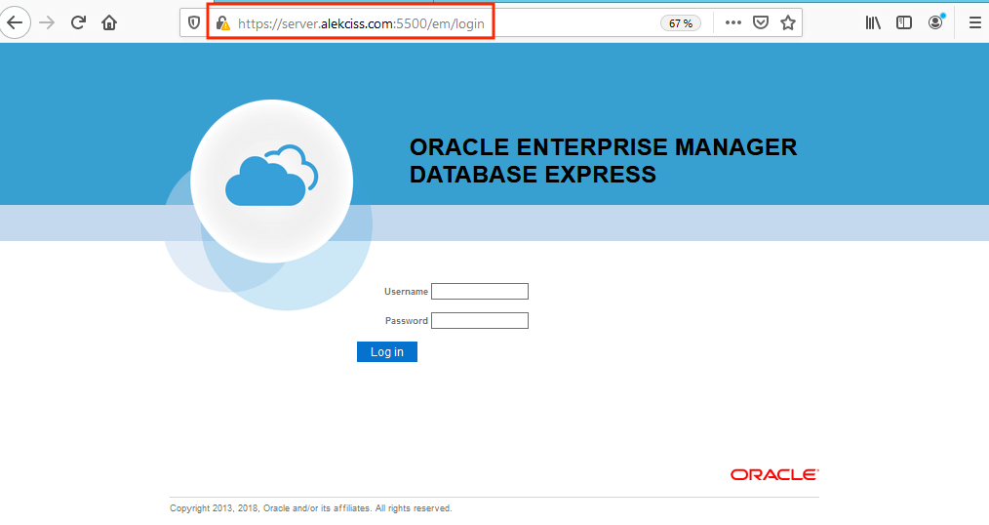Click the Password label text

coord(406,320)
